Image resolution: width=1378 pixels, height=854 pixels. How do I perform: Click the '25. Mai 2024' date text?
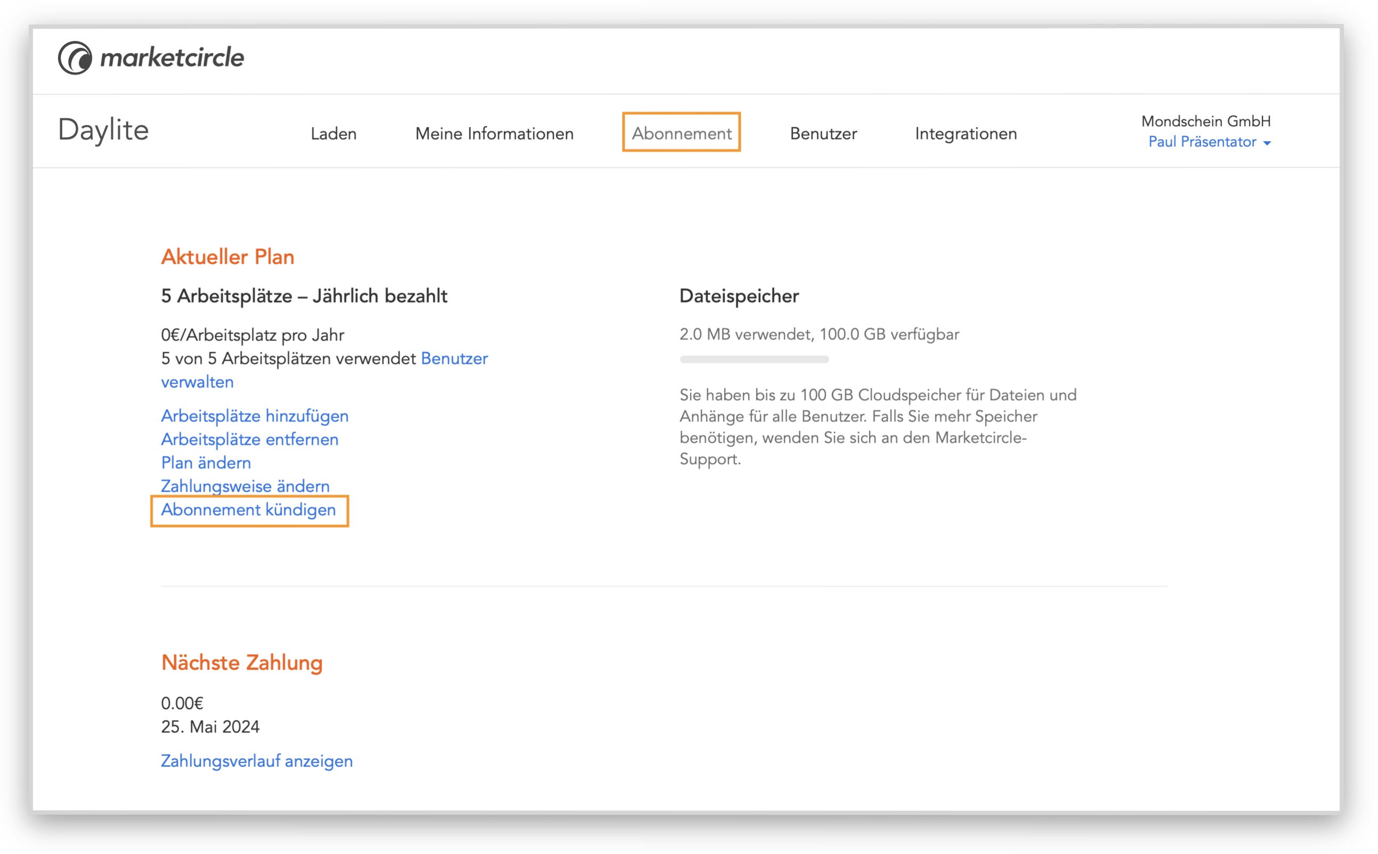point(210,727)
